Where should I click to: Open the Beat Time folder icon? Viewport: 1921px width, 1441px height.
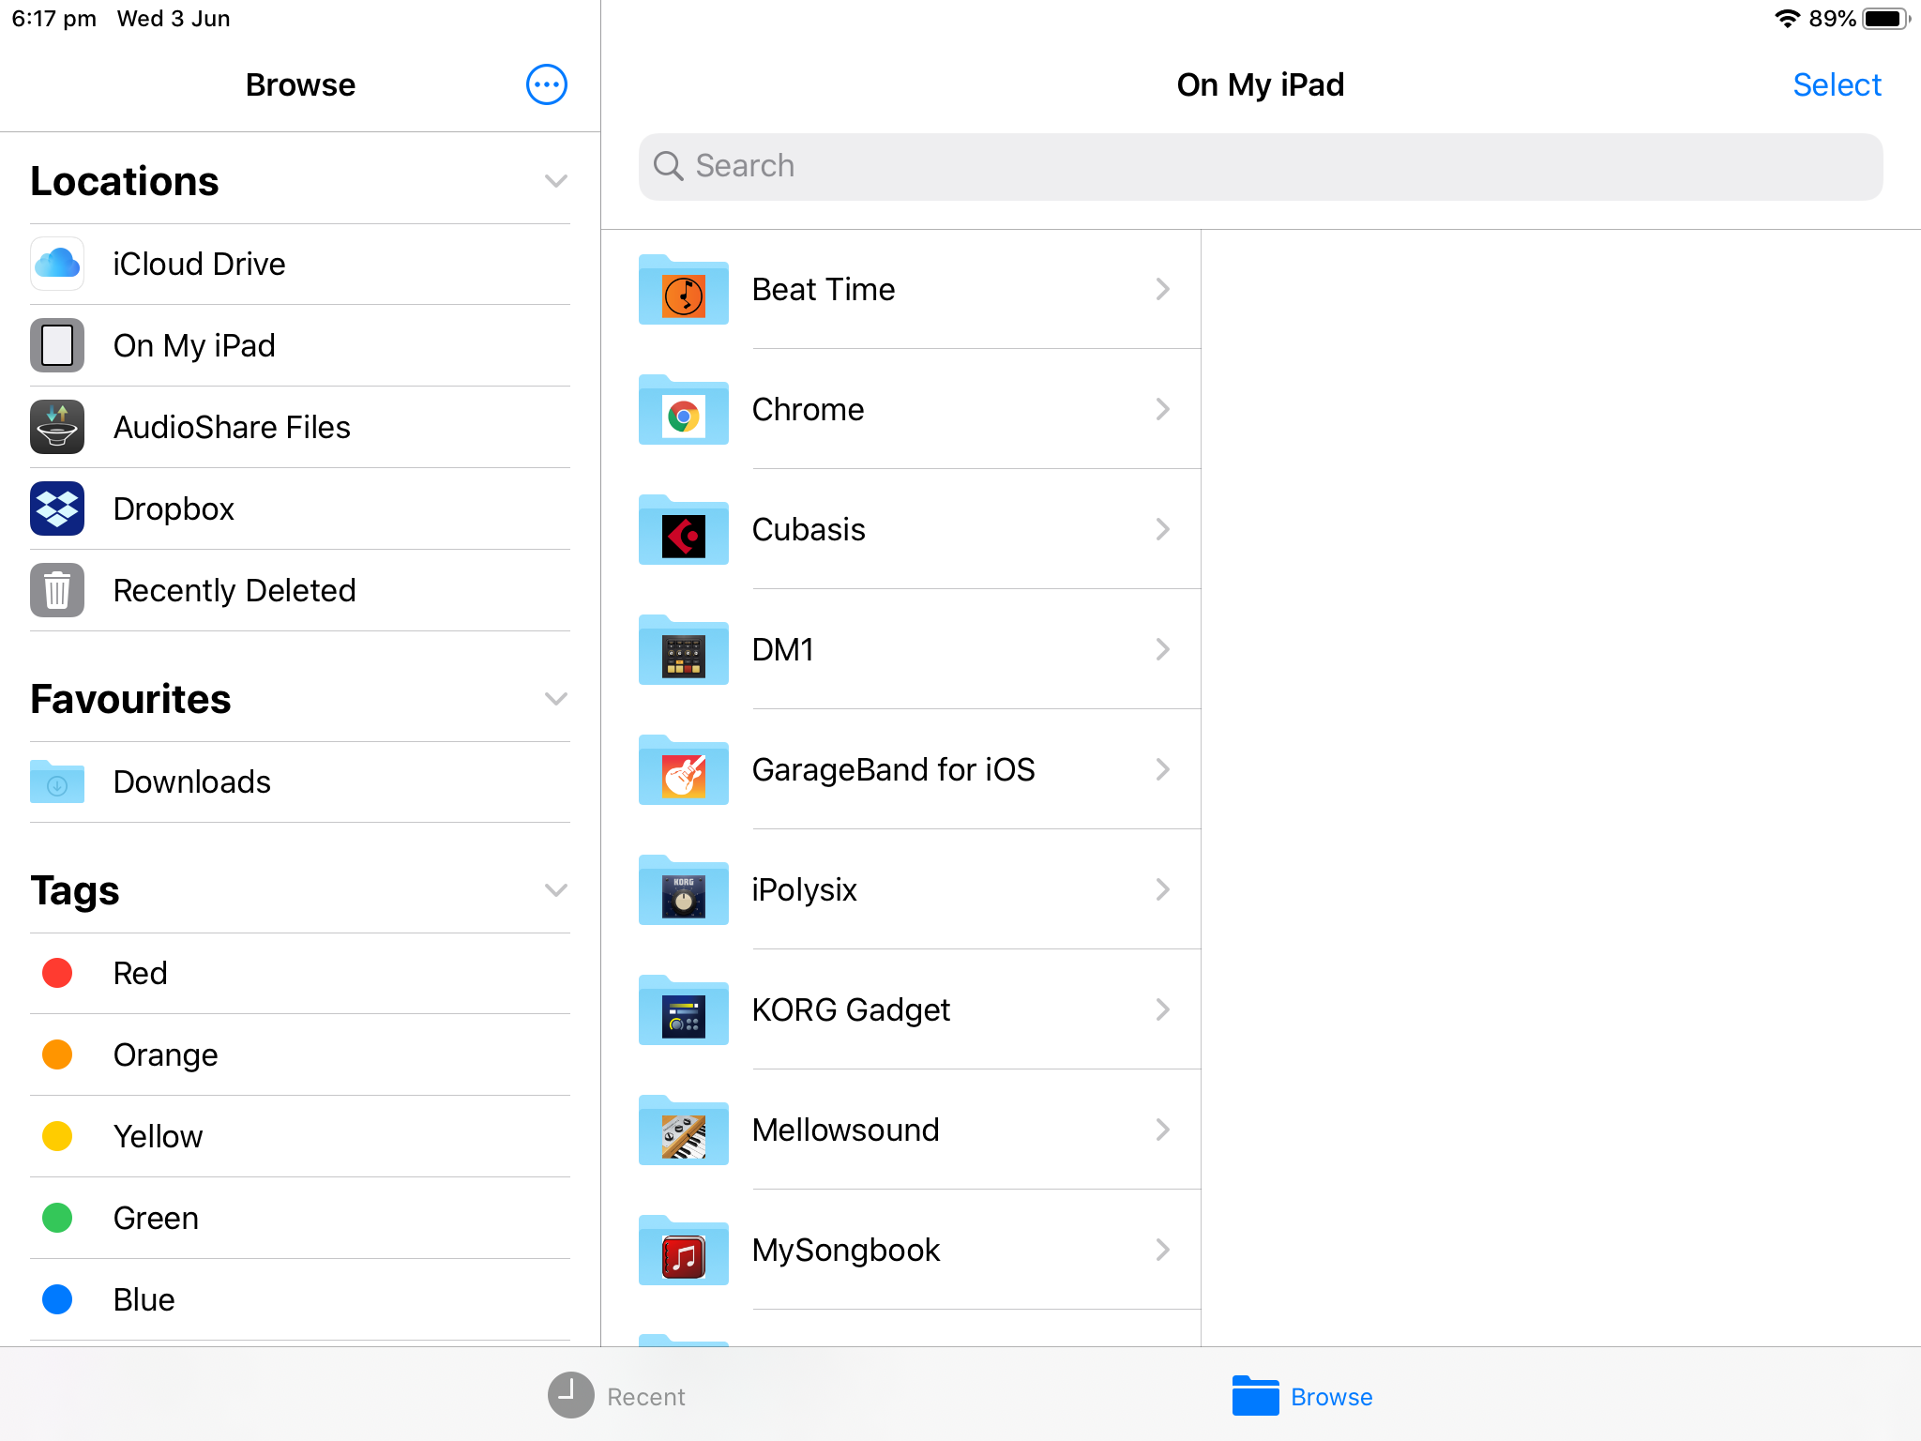coord(684,290)
